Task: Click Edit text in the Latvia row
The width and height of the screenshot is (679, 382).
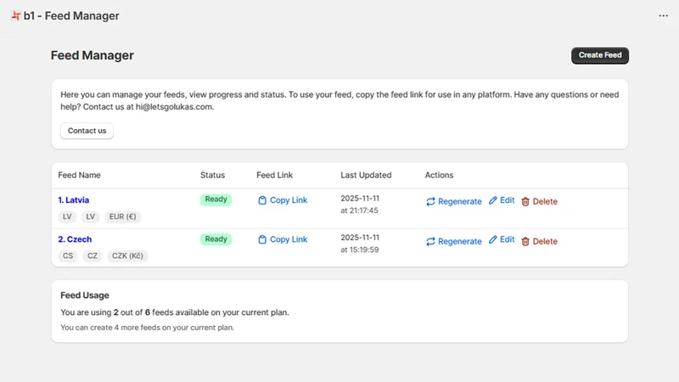Action: (507, 200)
